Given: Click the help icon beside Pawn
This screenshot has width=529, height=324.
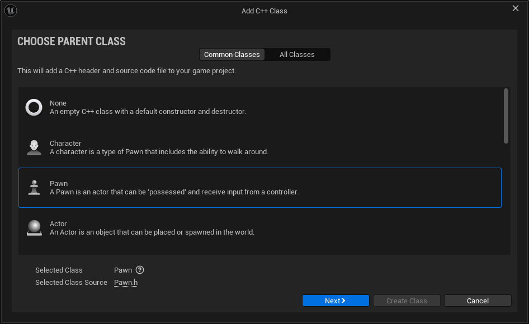Looking at the screenshot, I should 140,270.
